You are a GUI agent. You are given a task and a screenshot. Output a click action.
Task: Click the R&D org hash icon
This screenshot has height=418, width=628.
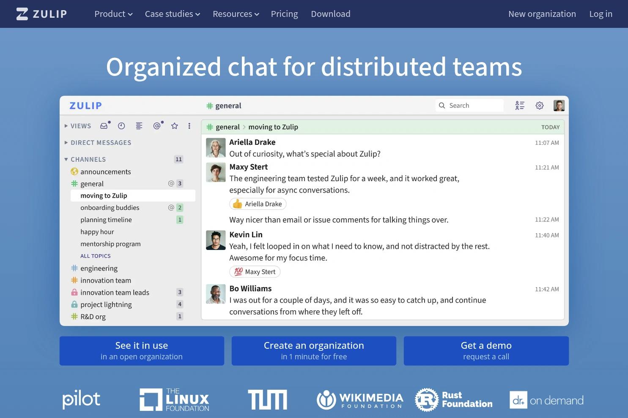pyautogui.click(x=74, y=317)
